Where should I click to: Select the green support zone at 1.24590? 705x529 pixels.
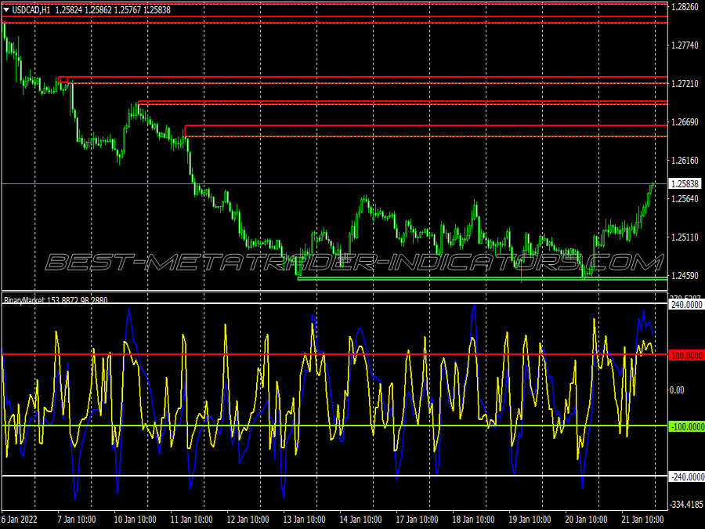pos(483,278)
